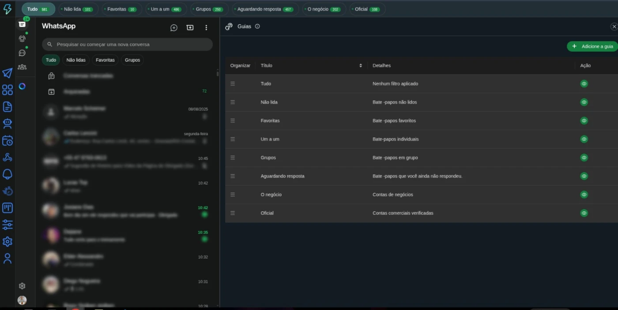Open the stopwatch timer tool
Image resolution: width=618 pixels, height=310 pixels.
(x=8, y=191)
